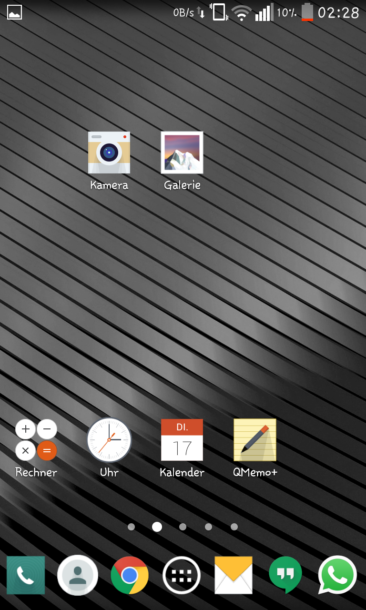Open WhatsApp from the dock
The width and height of the screenshot is (366, 610).
click(337, 575)
